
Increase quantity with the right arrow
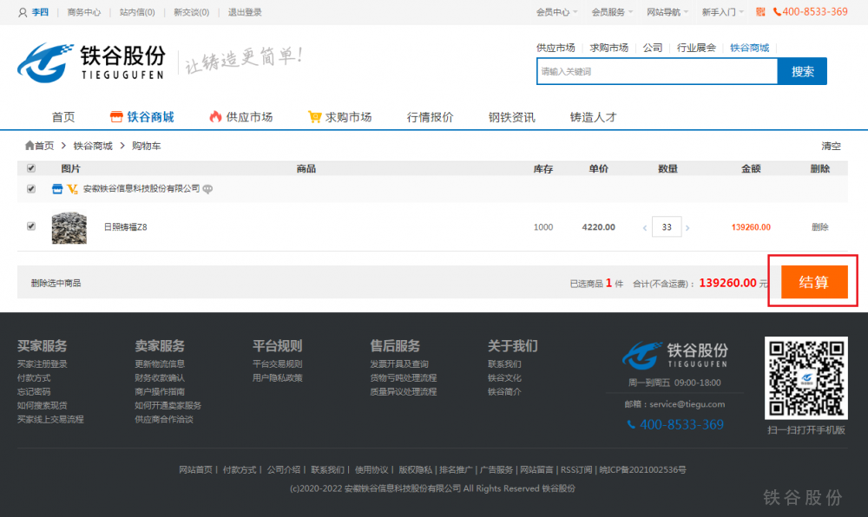click(x=688, y=228)
